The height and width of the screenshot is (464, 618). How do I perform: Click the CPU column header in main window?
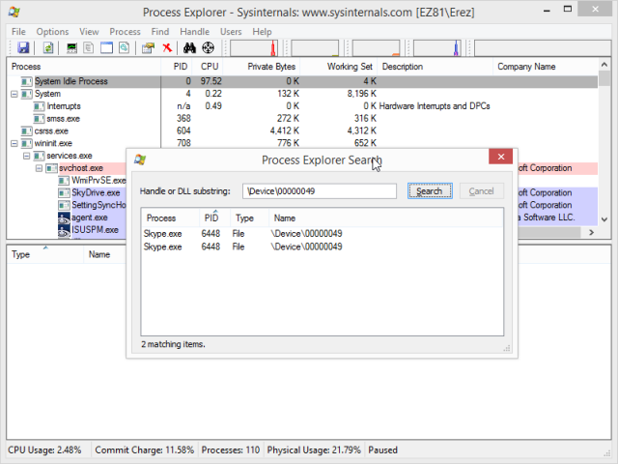coord(208,67)
